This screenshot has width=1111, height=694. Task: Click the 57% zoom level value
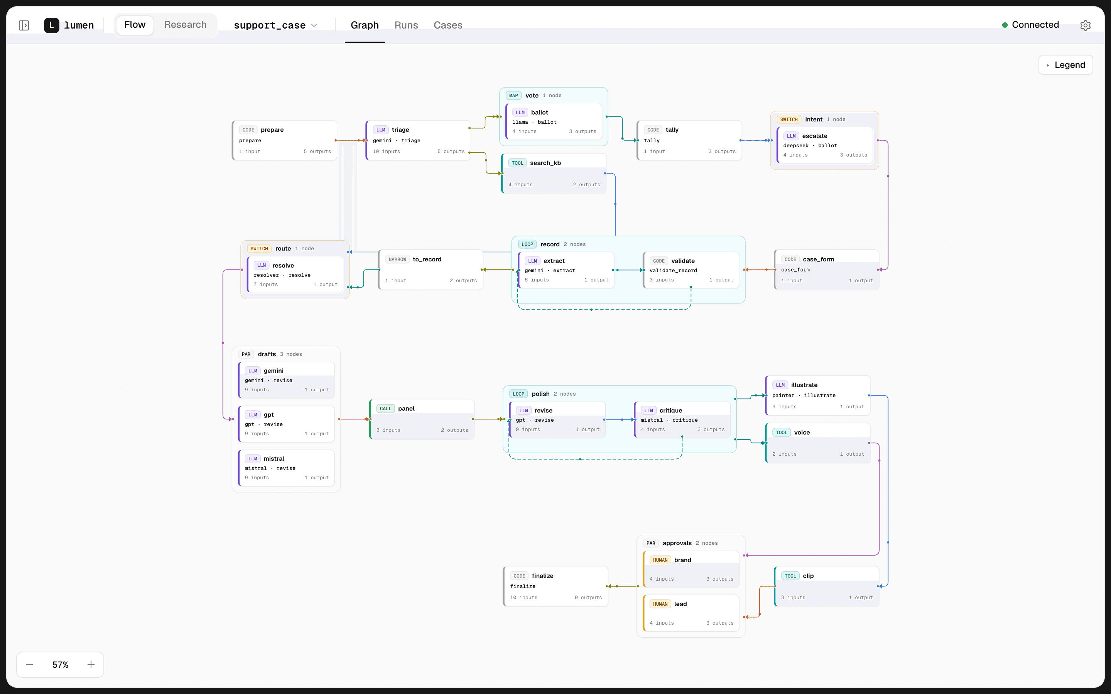pyautogui.click(x=60, y=665)
